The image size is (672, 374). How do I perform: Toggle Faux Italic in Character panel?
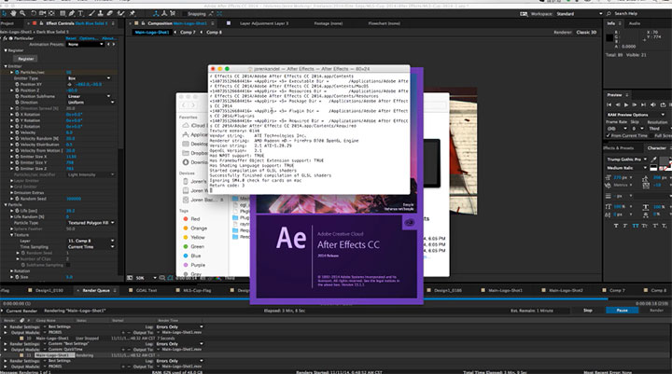[x=625, y=226]
